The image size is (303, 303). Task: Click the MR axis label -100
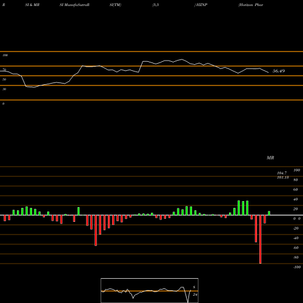[297, 267]
